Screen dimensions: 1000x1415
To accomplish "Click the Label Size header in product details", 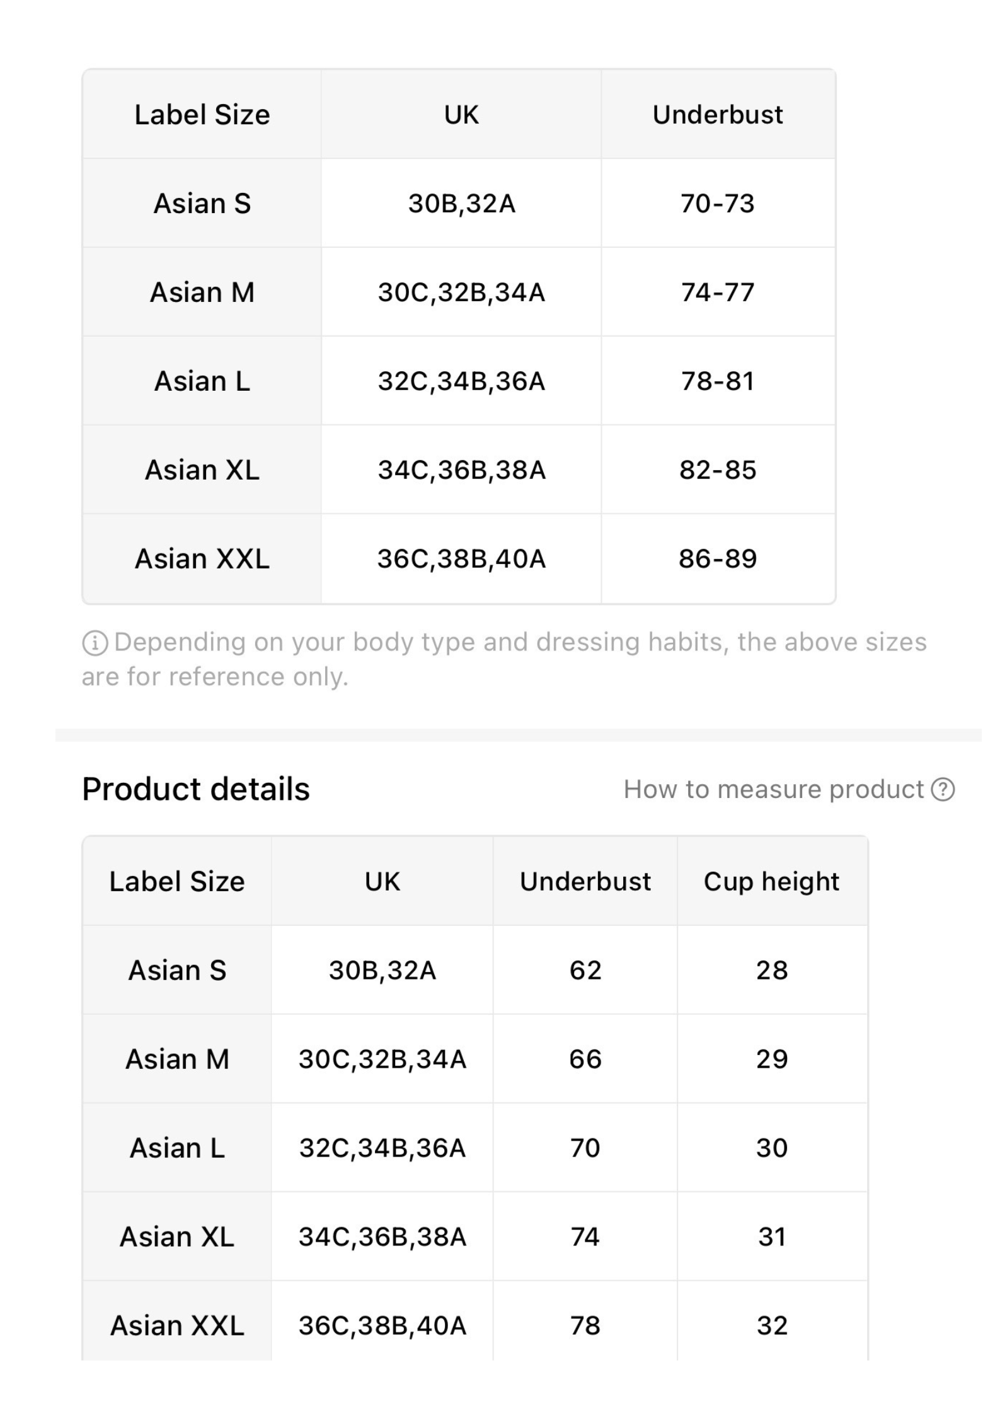I will pyautogui.click(x=177, y=881).
